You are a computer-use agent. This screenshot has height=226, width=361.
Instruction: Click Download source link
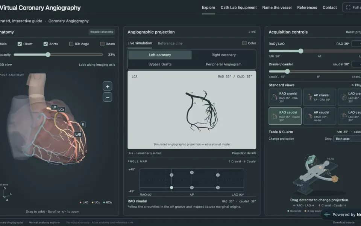pos(344,223)
